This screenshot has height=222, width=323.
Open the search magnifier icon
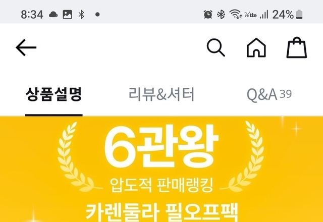pyautogui.click(x=216, y=47)
